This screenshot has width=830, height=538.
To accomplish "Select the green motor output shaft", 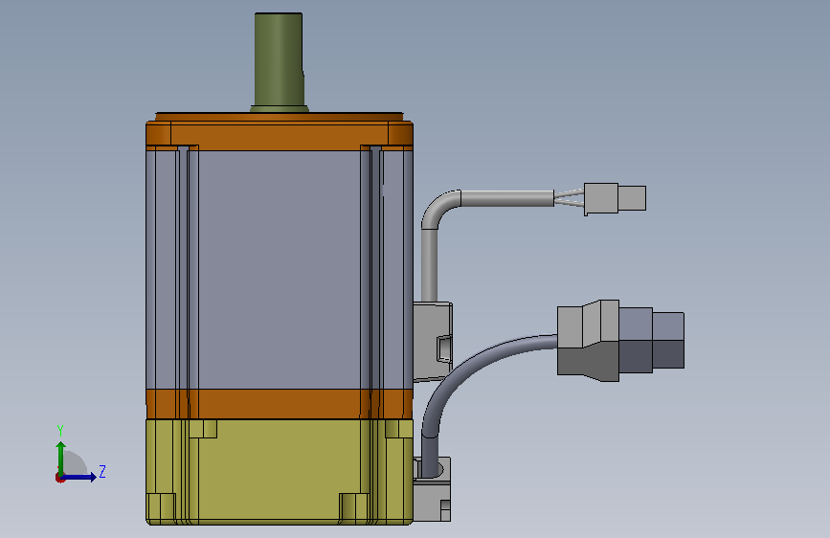I will pyautogui.click(x=279, y=59).
